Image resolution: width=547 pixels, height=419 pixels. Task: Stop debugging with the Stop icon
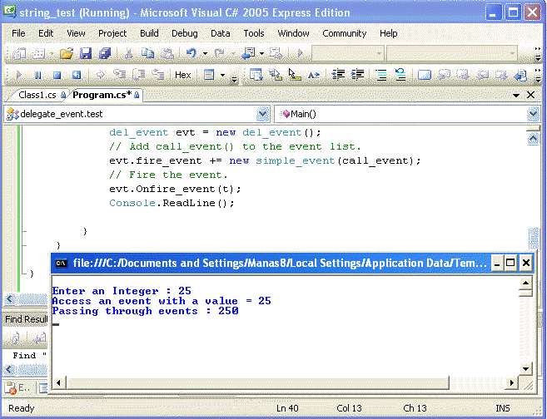click(x=57, y=75)
